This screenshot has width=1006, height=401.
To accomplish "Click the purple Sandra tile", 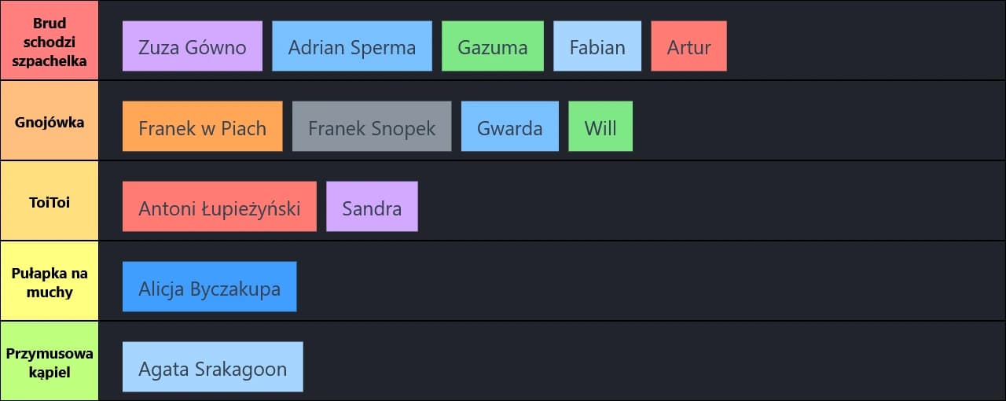I will [372, 207].
